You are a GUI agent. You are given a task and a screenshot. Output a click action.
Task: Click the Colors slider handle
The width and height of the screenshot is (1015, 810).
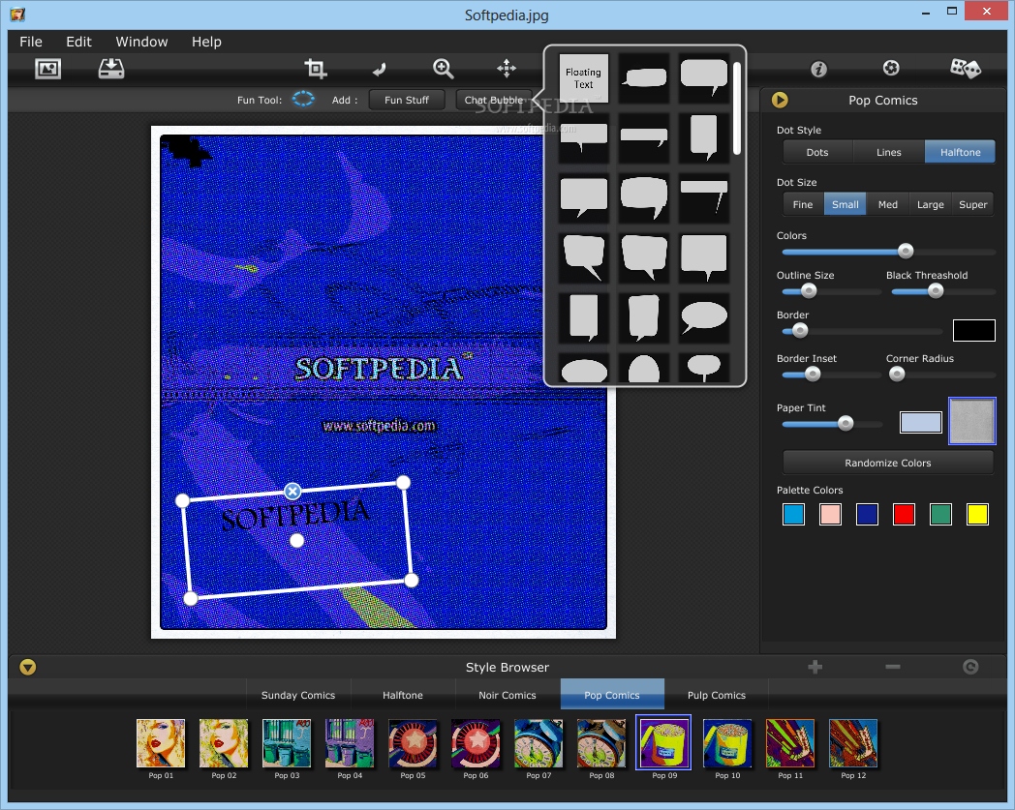tap(906, 251)
